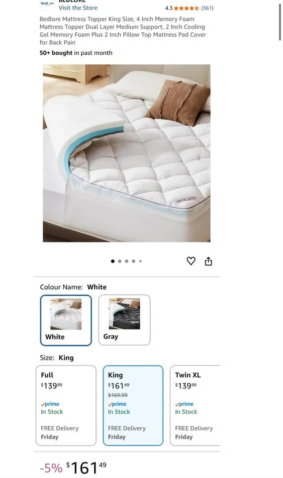This screenshot has width=283, height=478.
Task: Click the star rating icons
Action: point(187,8)
